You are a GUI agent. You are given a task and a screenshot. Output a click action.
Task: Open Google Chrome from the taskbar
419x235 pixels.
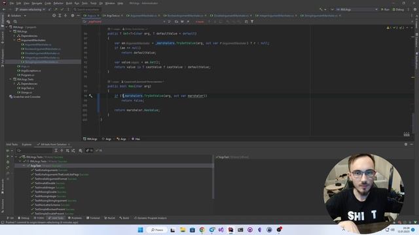pos(202,230)
